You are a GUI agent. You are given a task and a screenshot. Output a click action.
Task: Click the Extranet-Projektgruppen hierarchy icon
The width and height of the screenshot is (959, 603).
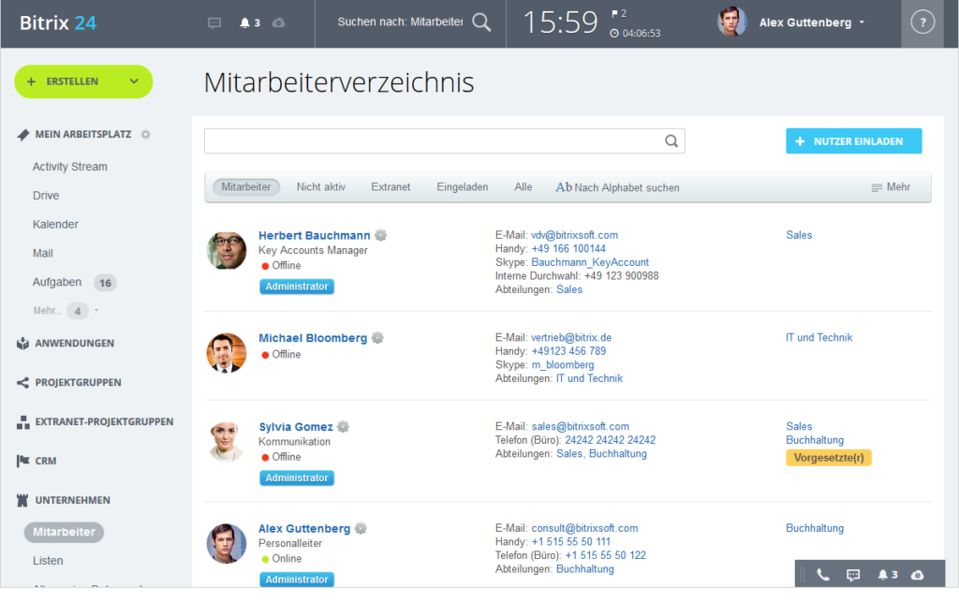22,422
